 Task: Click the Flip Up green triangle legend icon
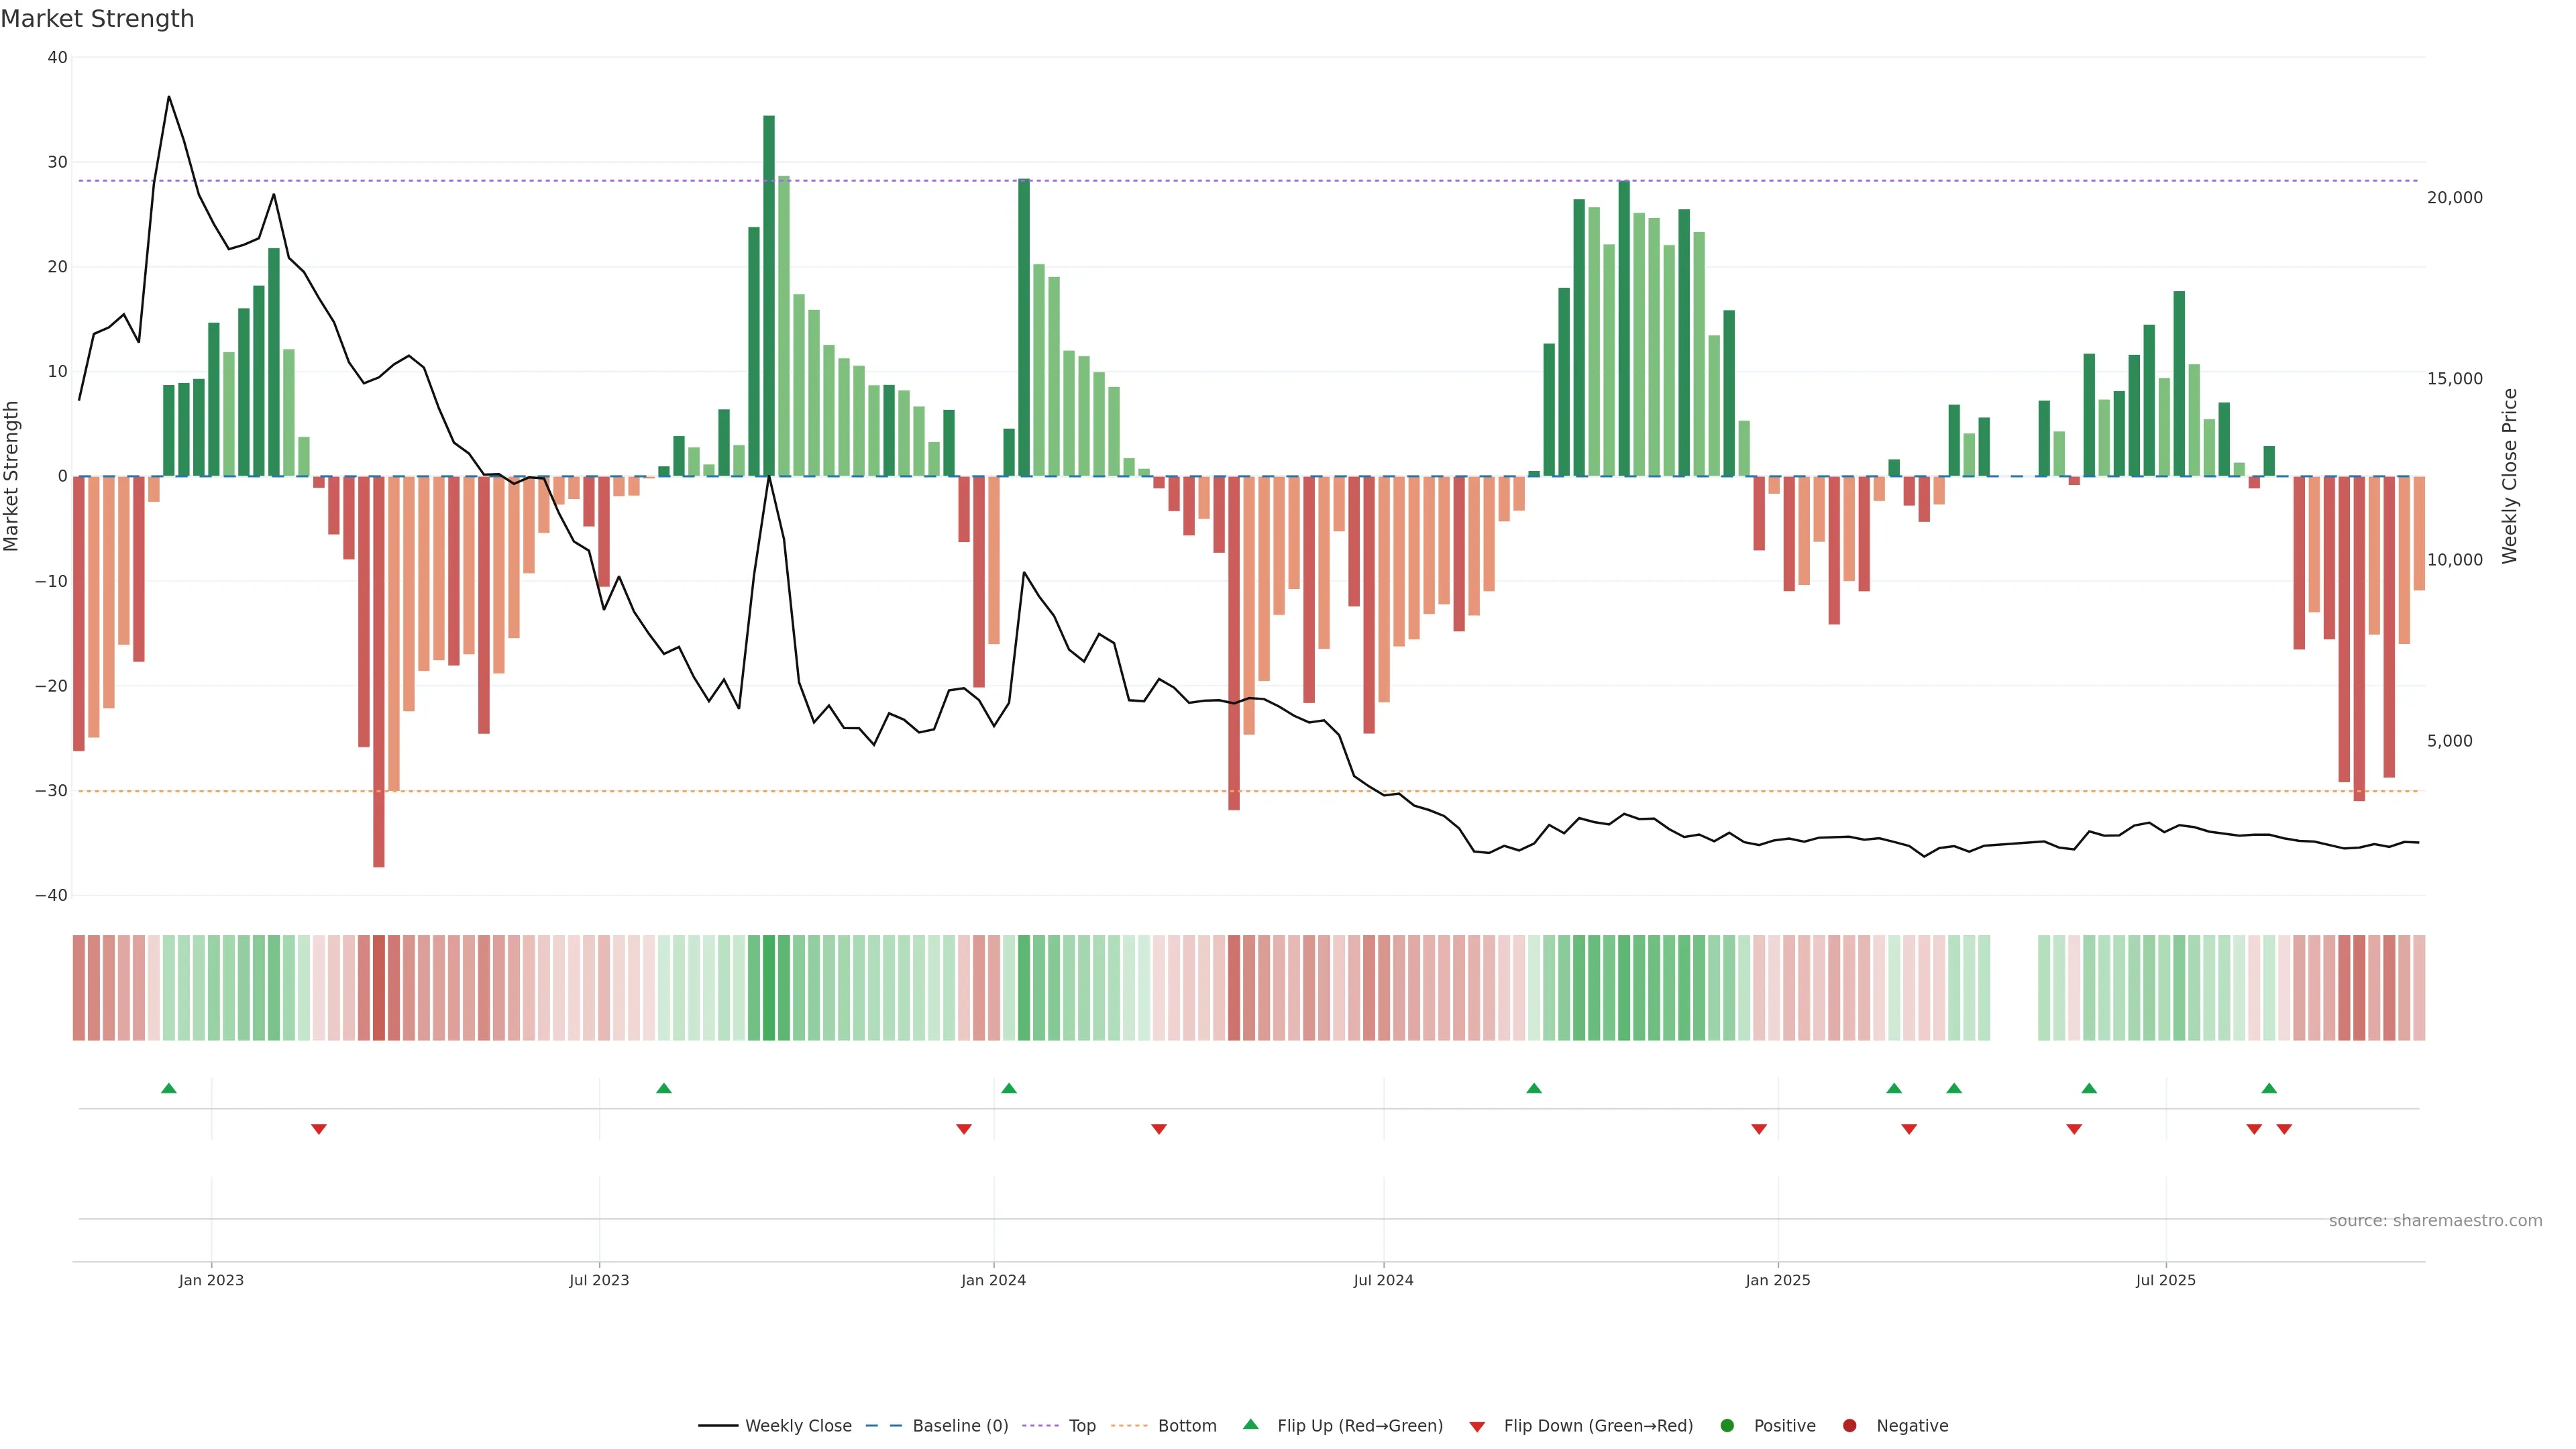click(1250, 1425)
